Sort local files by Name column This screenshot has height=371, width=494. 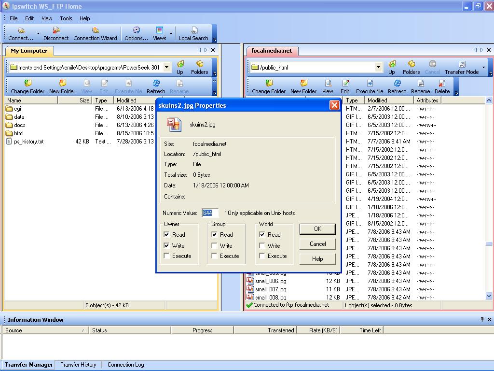(31, 100)
